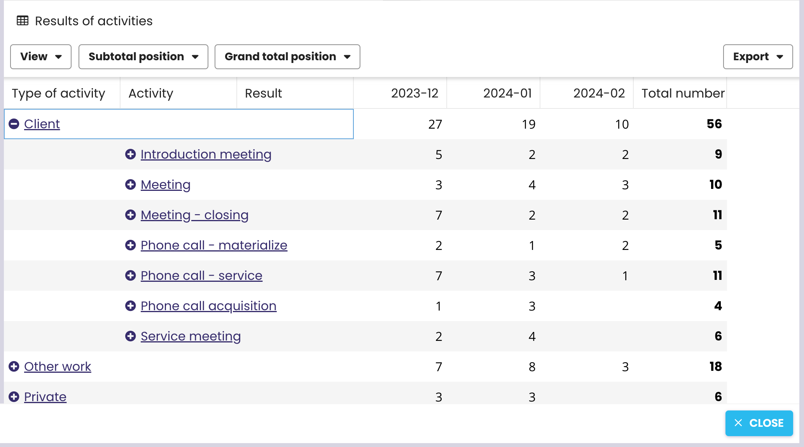This screenshot has width=804, height=447.
Task: Select the Meeting total value 10
Action: pyautogui.click(x=715, y=185)
